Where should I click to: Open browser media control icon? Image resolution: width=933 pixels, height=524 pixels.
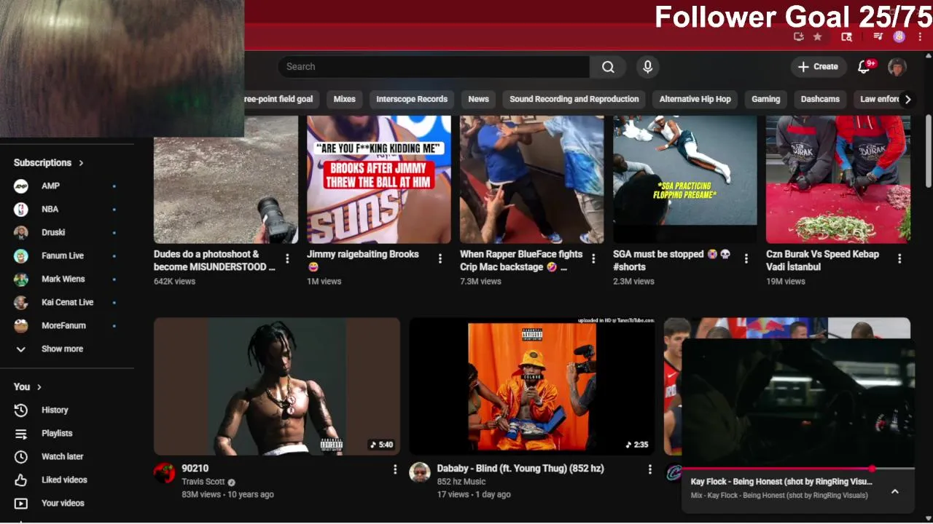tap(879, 36)
